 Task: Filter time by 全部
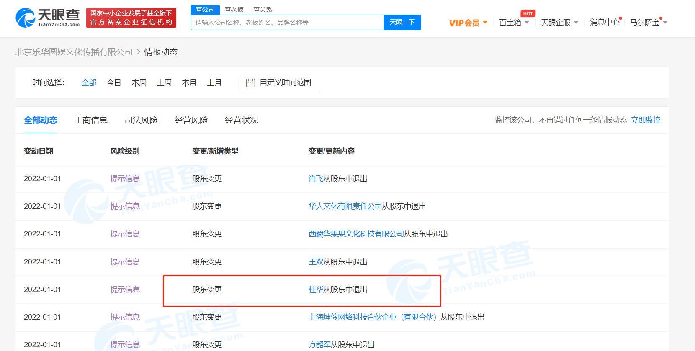tap(89, 83)
